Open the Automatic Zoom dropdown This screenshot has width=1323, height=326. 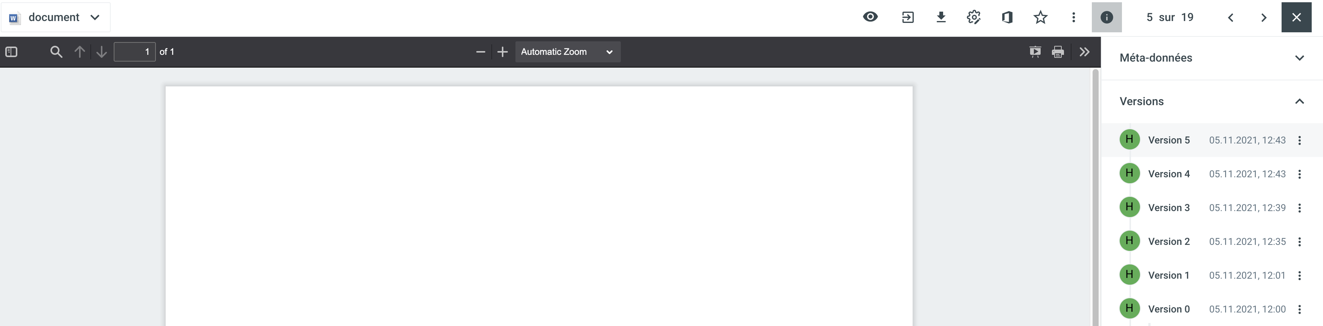567,52
